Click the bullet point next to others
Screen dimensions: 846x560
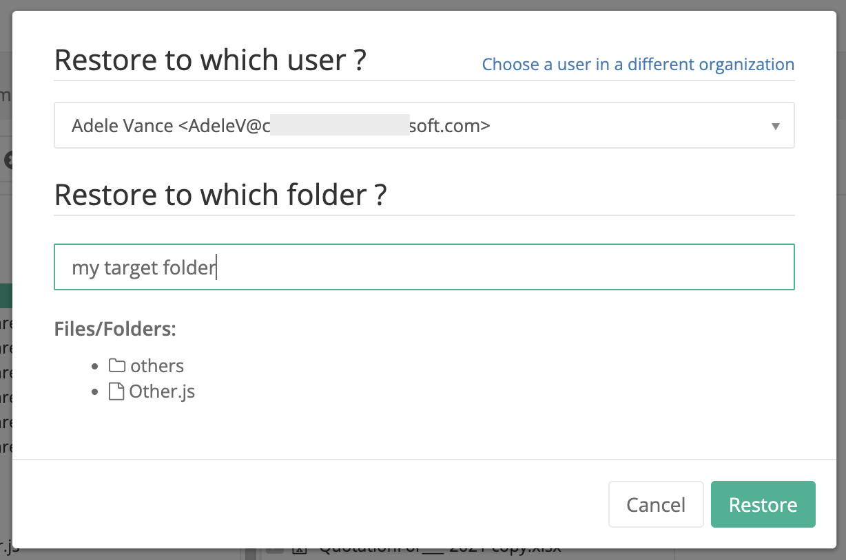pyautogui.click(x=94, y=365)
